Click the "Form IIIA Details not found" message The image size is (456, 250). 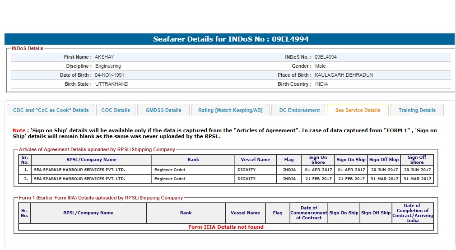(x=226, y=227)
